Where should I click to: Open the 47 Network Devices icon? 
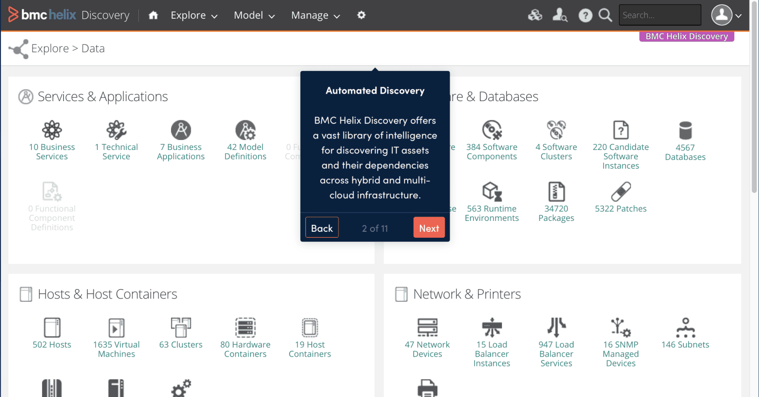(x=427, y=327)
